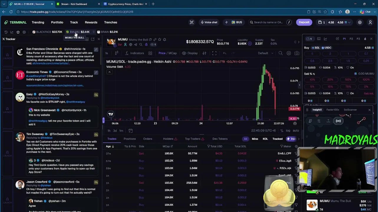Go to the Trending page
The height and width of the screenshot is (212, 378).
pos(38,22)
